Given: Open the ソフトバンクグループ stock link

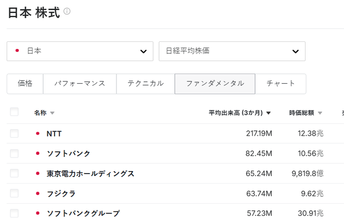Looking at the screenshot, I should pyautogui.click(x=83, y=213).
